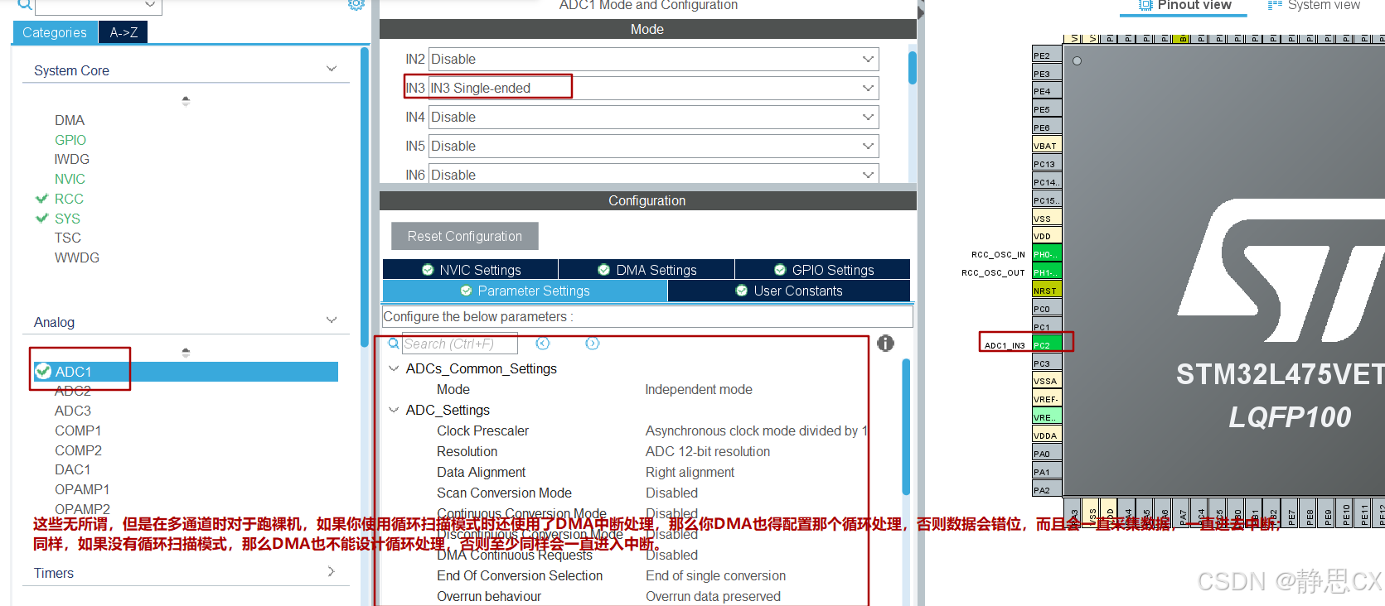Open the settings gear icon above categories panel
Viewport: 1385px width, 606px height.
(356, 4)
